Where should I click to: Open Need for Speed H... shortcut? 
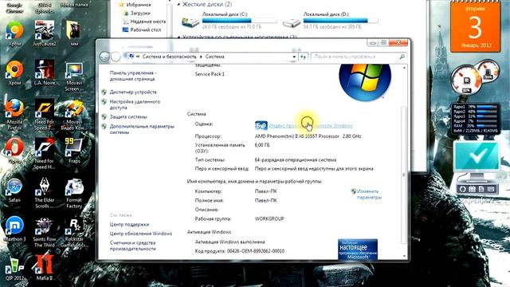[x=45, y=153]
